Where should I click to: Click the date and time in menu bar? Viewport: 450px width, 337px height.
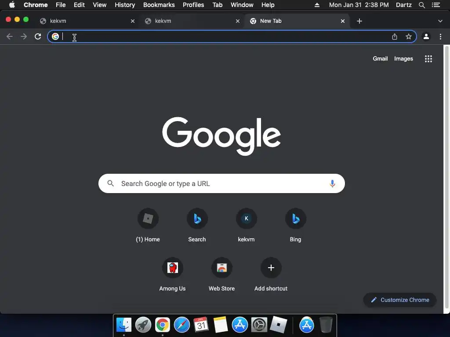click(x=359, y=5)
